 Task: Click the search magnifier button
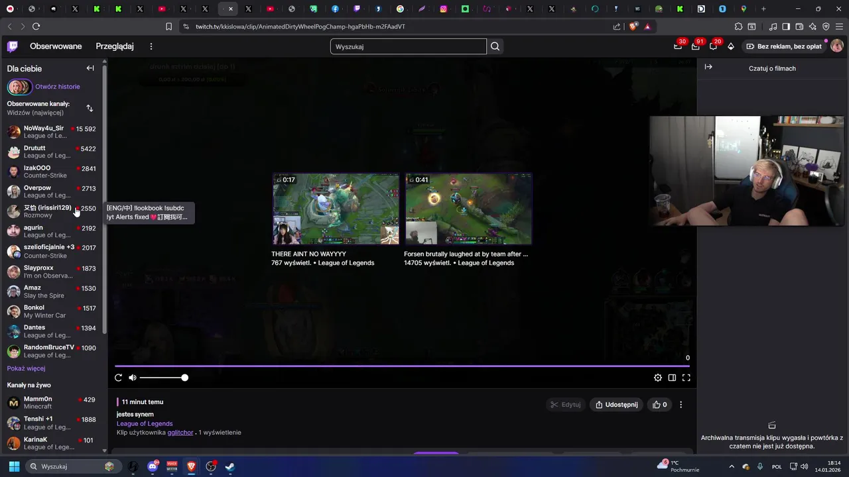pyautogui.click(x=495, y=46)
